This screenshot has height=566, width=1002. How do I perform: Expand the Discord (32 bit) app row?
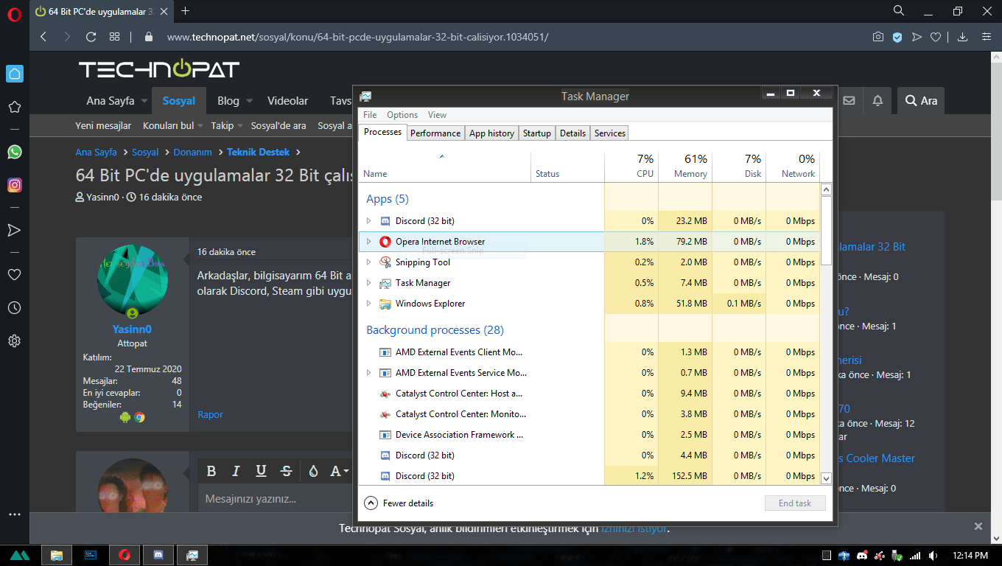pyautogui.click(x=369, y=221)
